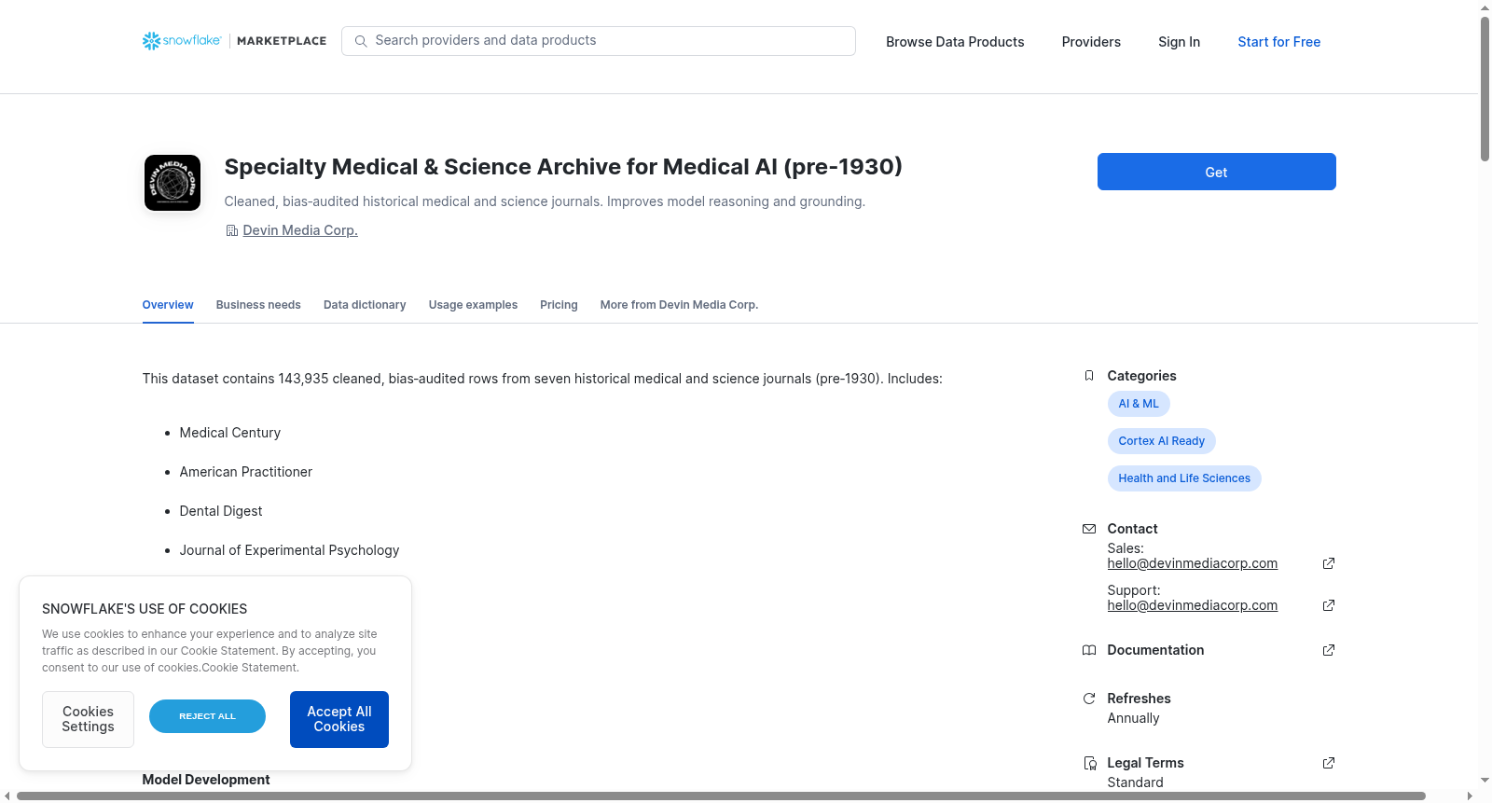Click the Devin Media Corp. provider logo
The image size is (1492, 803).
coord(173,183)
